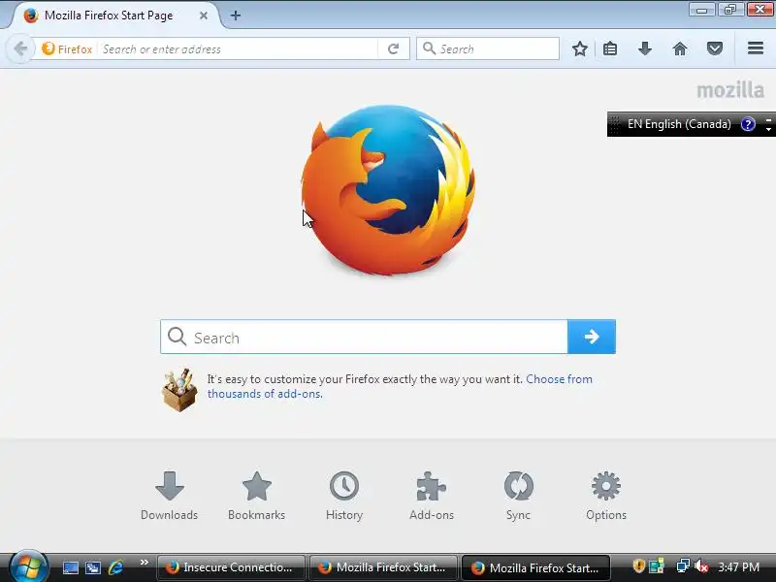Image resolution: width=776 pixels, height=582 pixels.
Task: Click EN English (Canada) language selector
Action: point(679,124)
